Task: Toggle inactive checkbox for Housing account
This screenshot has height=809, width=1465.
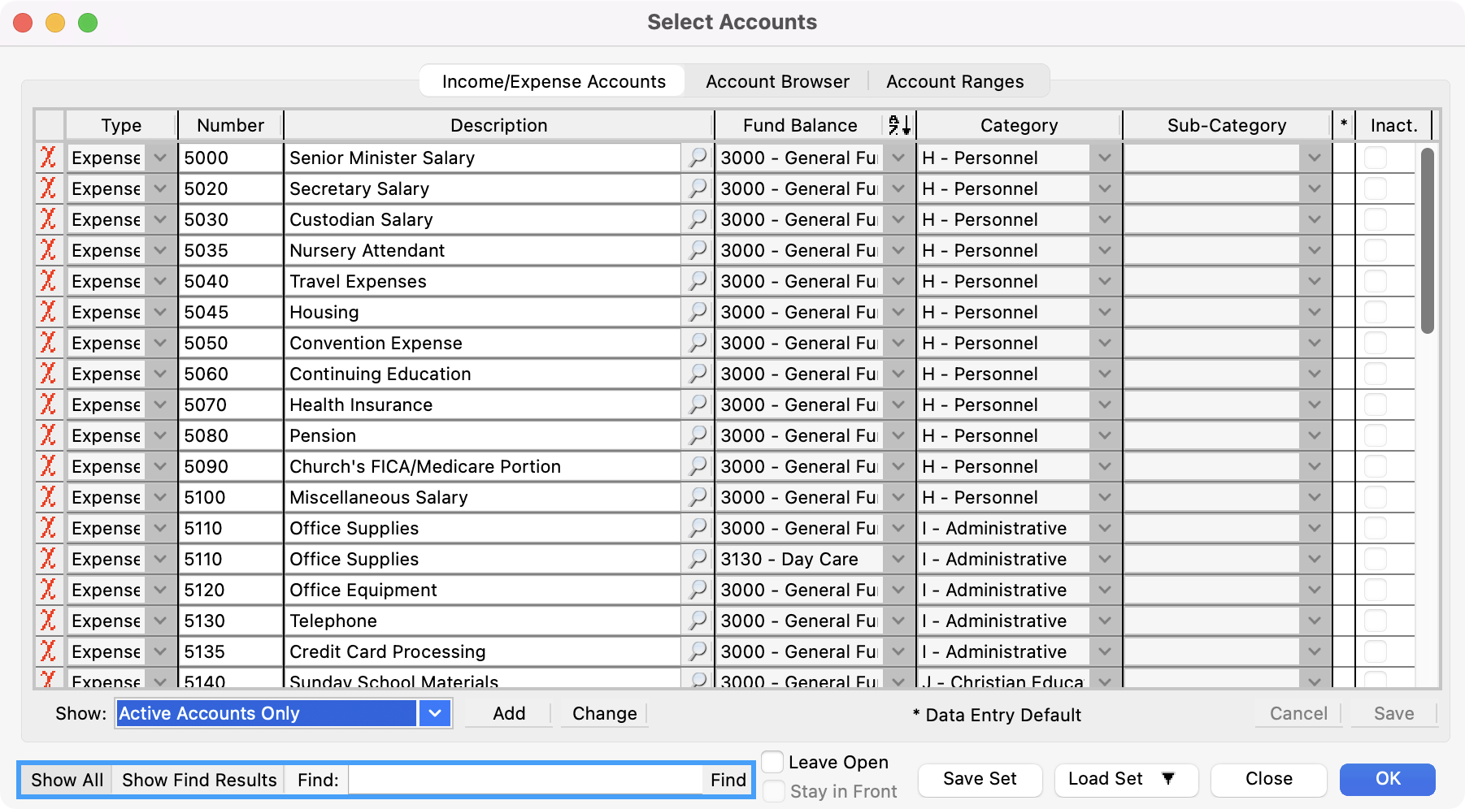Action: pos(1375,312)
